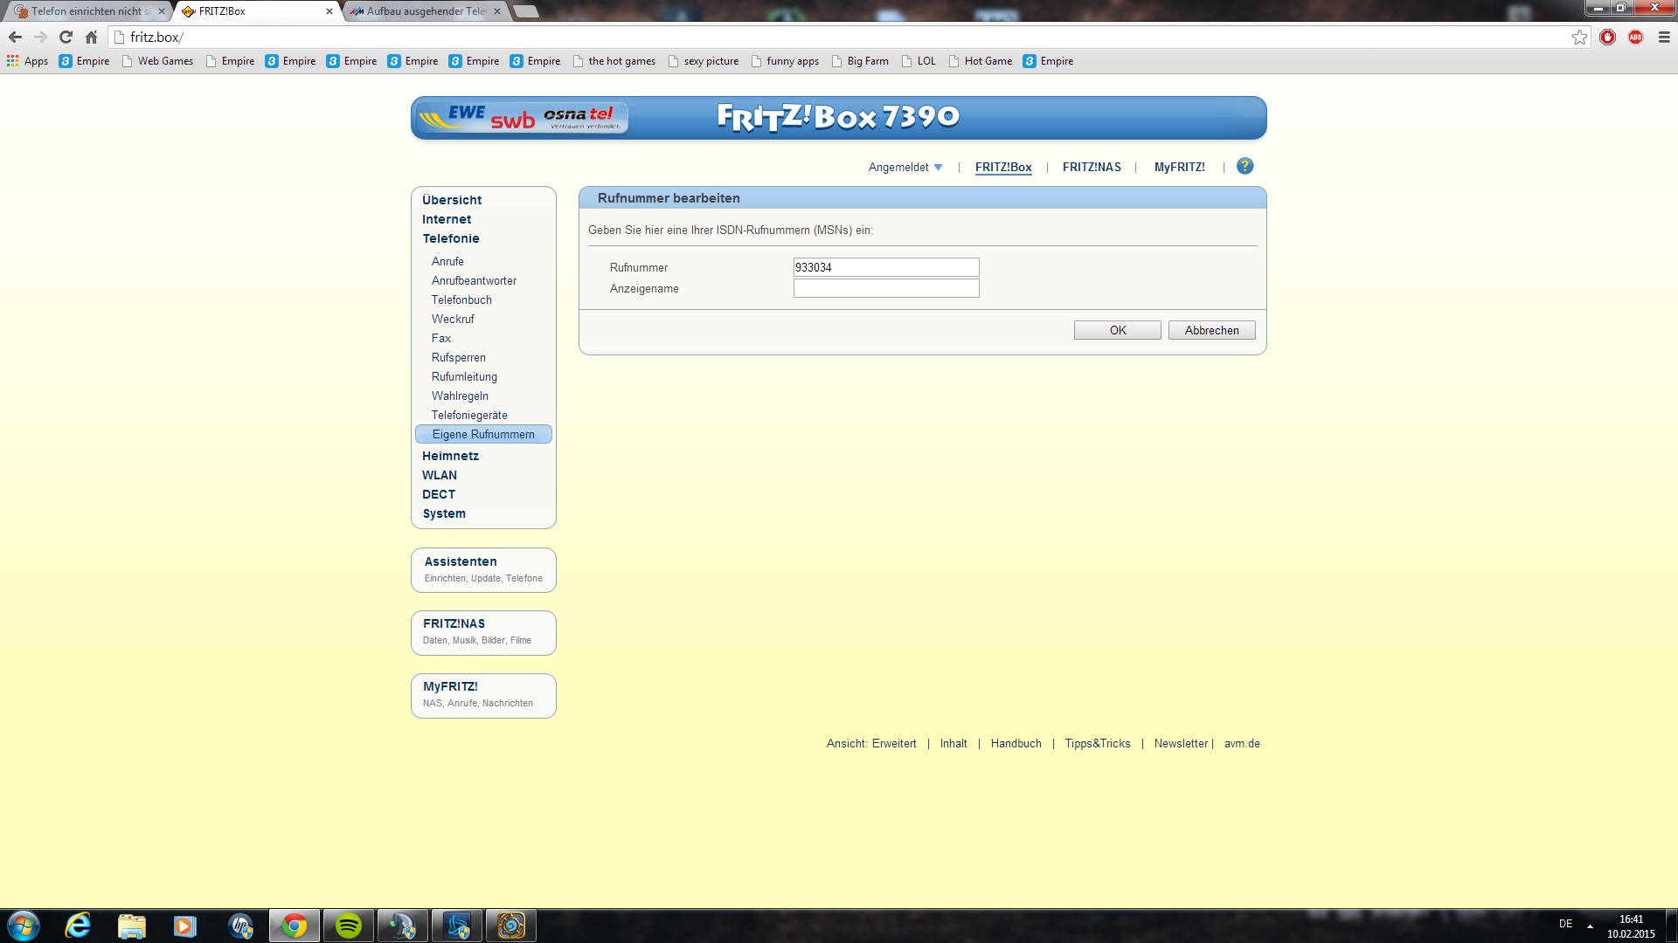1678x943 pixels.
Task: Open the Handbuch footer link
Action: tap(1016, 743)
